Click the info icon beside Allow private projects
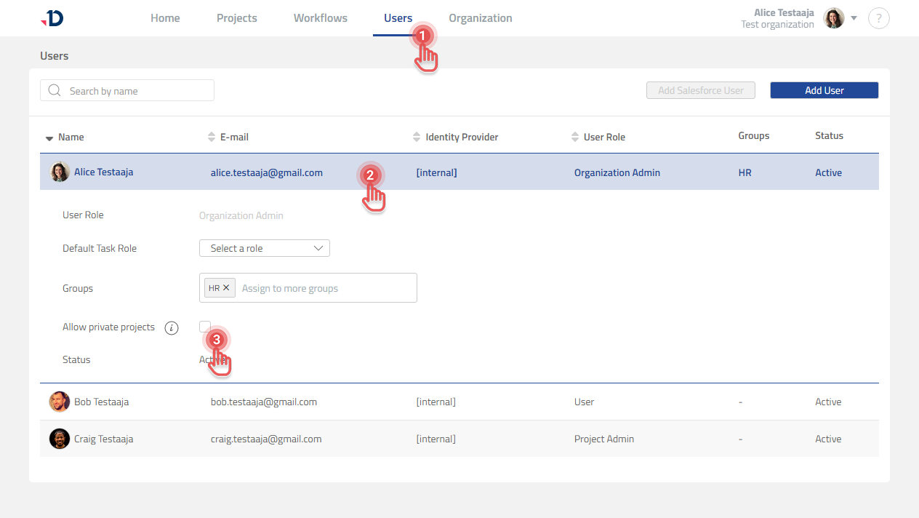Viewport: 919px width, 518px height. (172, 327)
